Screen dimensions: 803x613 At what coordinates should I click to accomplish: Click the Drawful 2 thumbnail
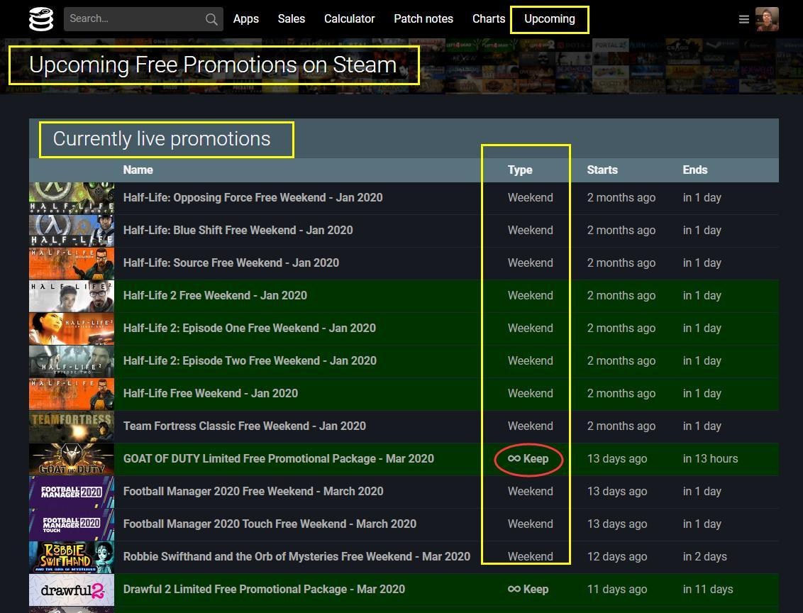[72, 590]
